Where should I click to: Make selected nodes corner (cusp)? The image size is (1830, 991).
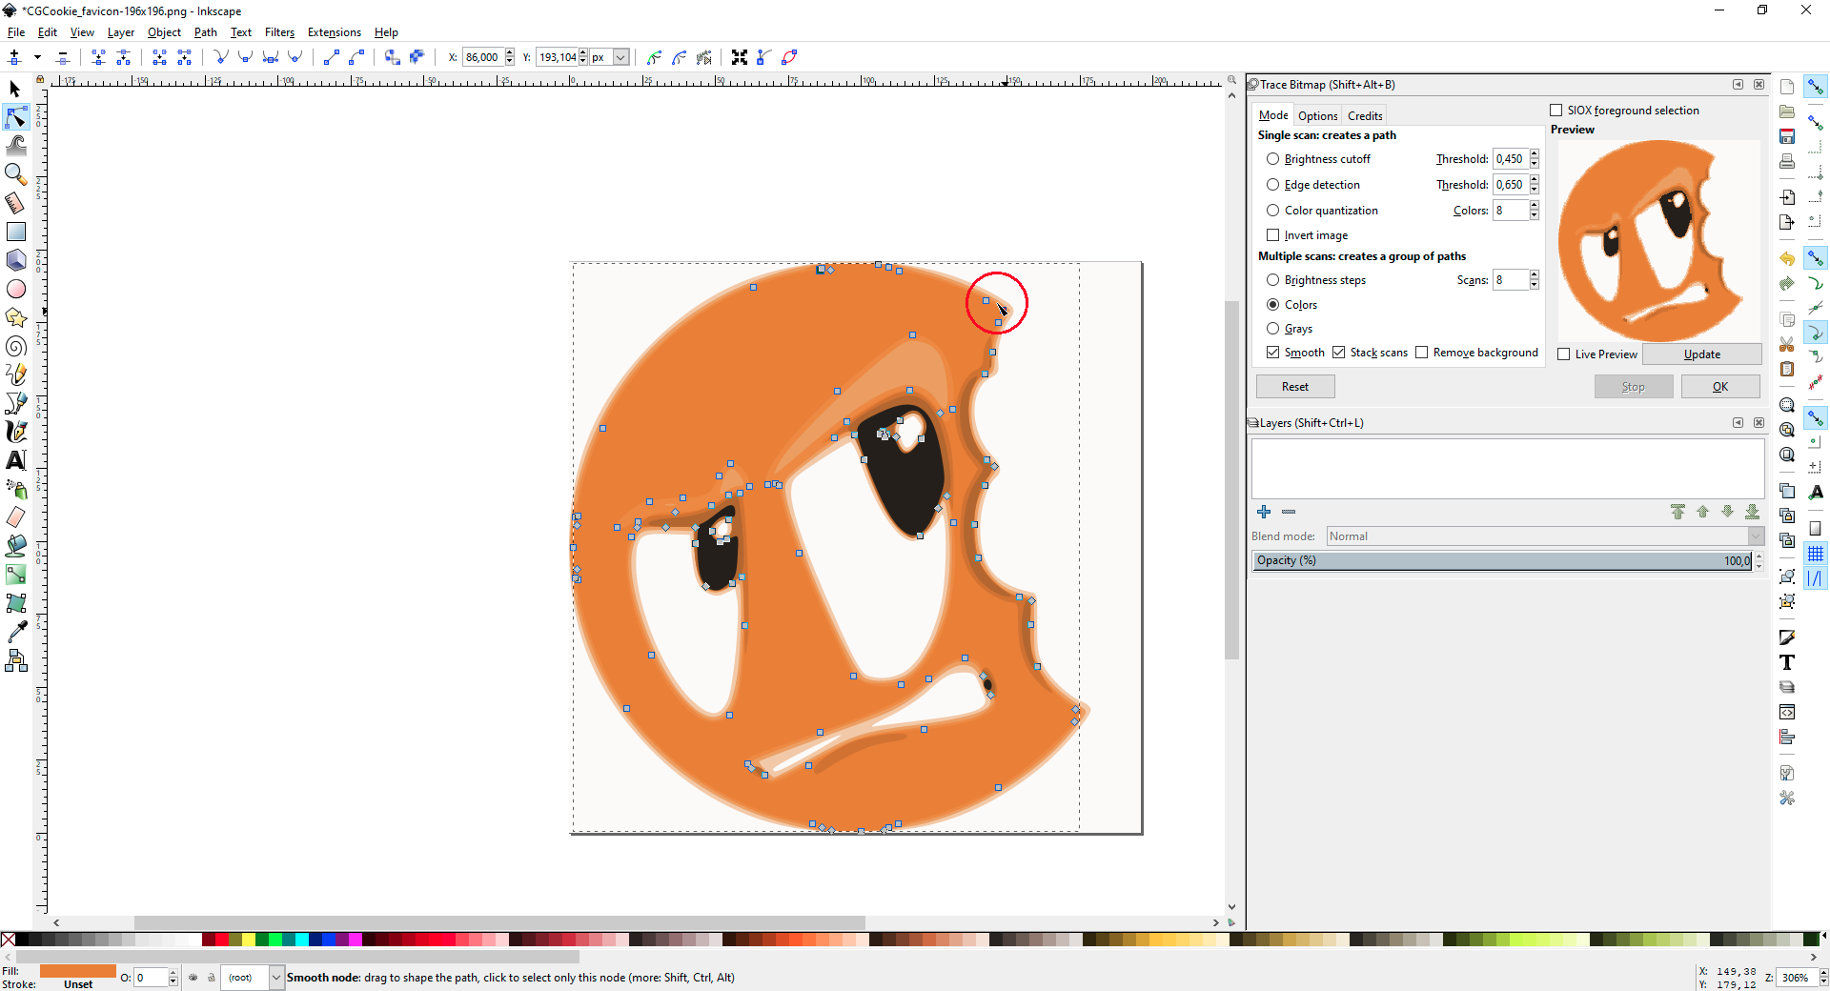(221, 57)
